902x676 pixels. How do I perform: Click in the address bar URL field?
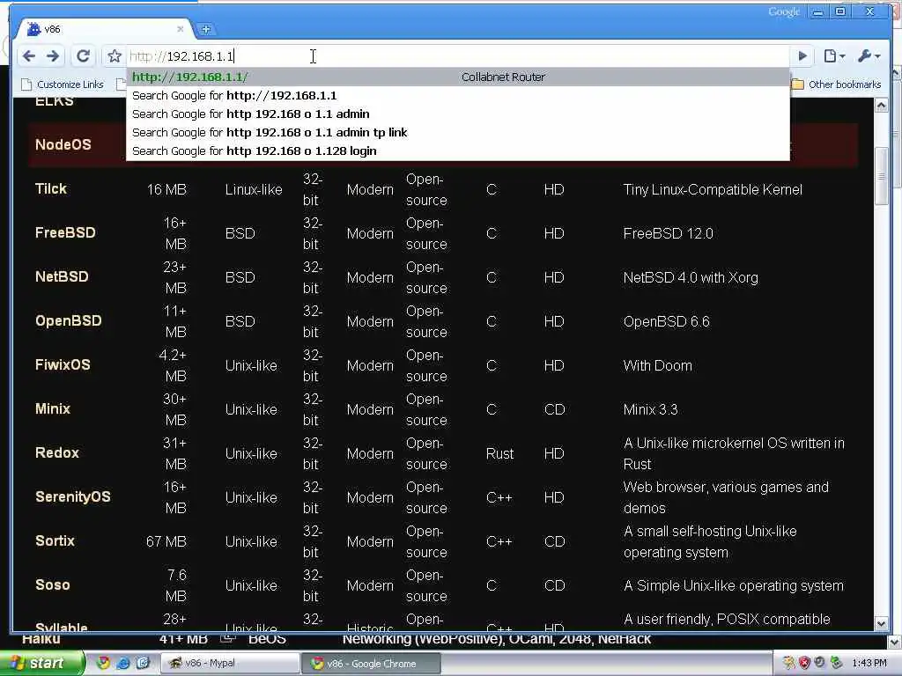pyautogui.click(x=457, y=55)
